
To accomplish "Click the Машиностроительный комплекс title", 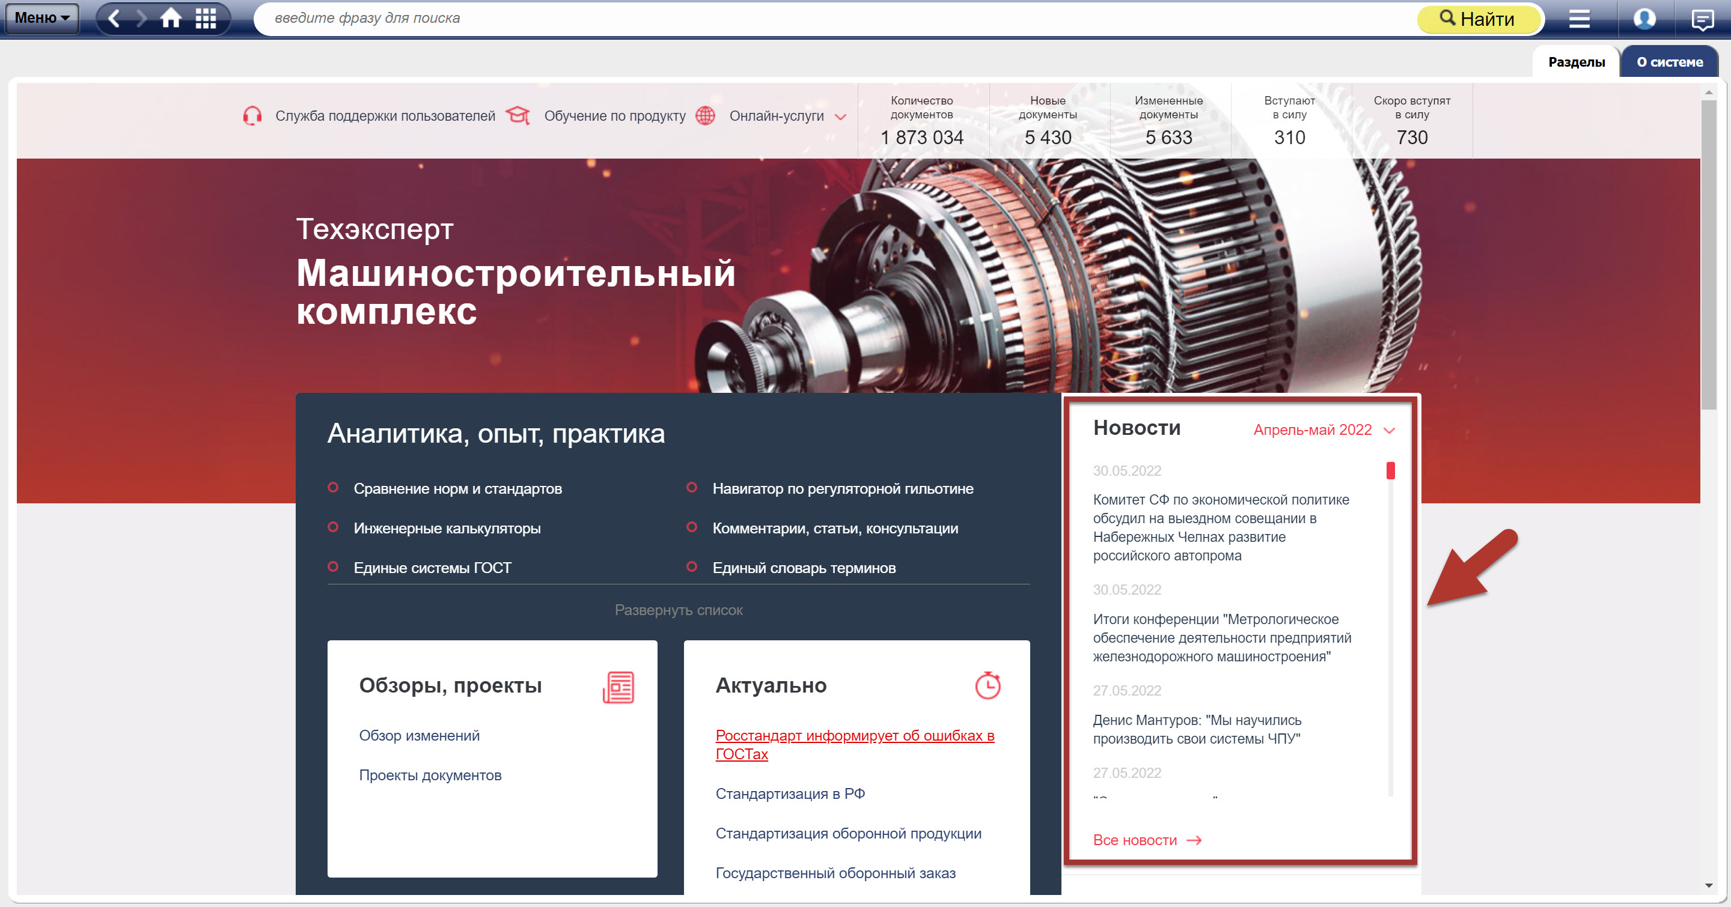I will pyautogui.click(x=516, y=293).
